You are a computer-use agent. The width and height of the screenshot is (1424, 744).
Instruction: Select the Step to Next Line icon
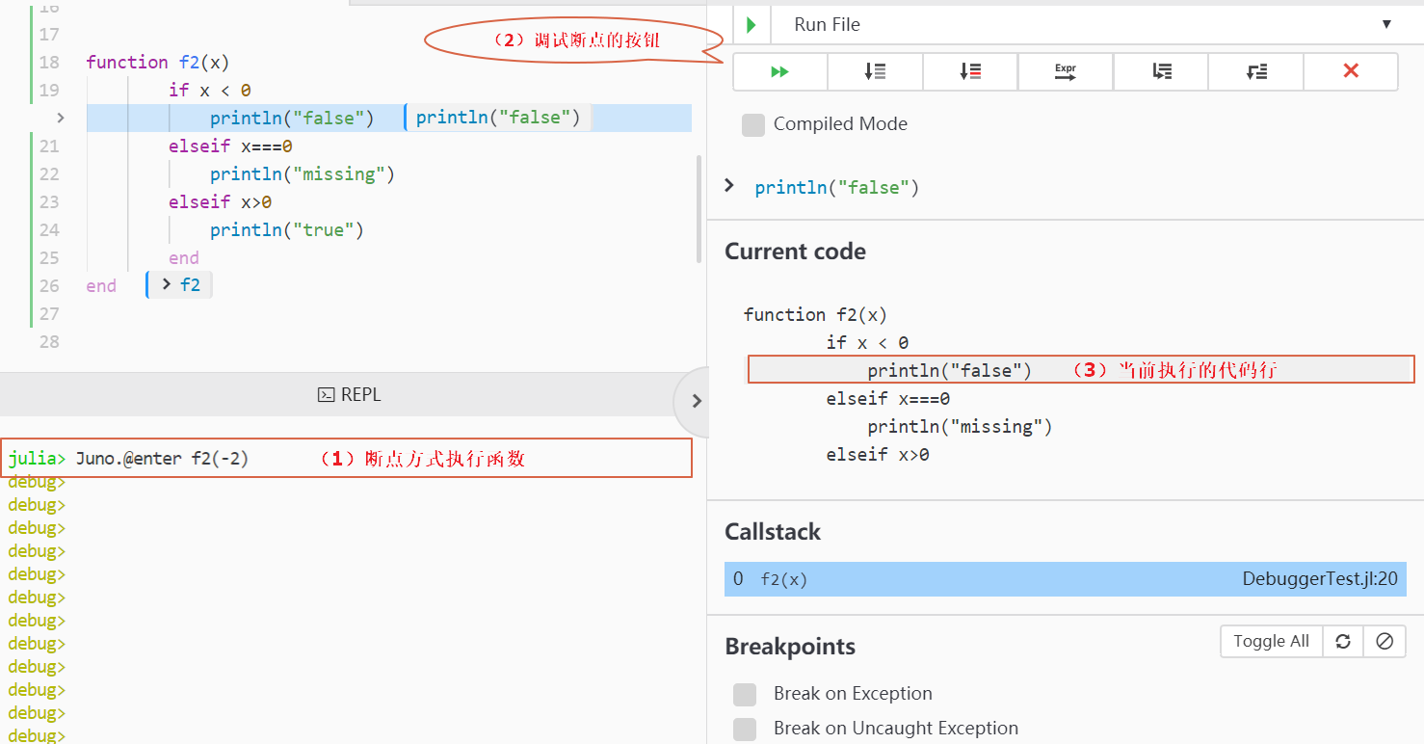pos(875,70)
